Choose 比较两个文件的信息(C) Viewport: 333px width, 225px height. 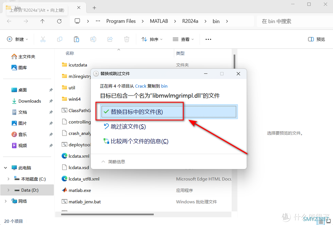[x=136, y=141]
